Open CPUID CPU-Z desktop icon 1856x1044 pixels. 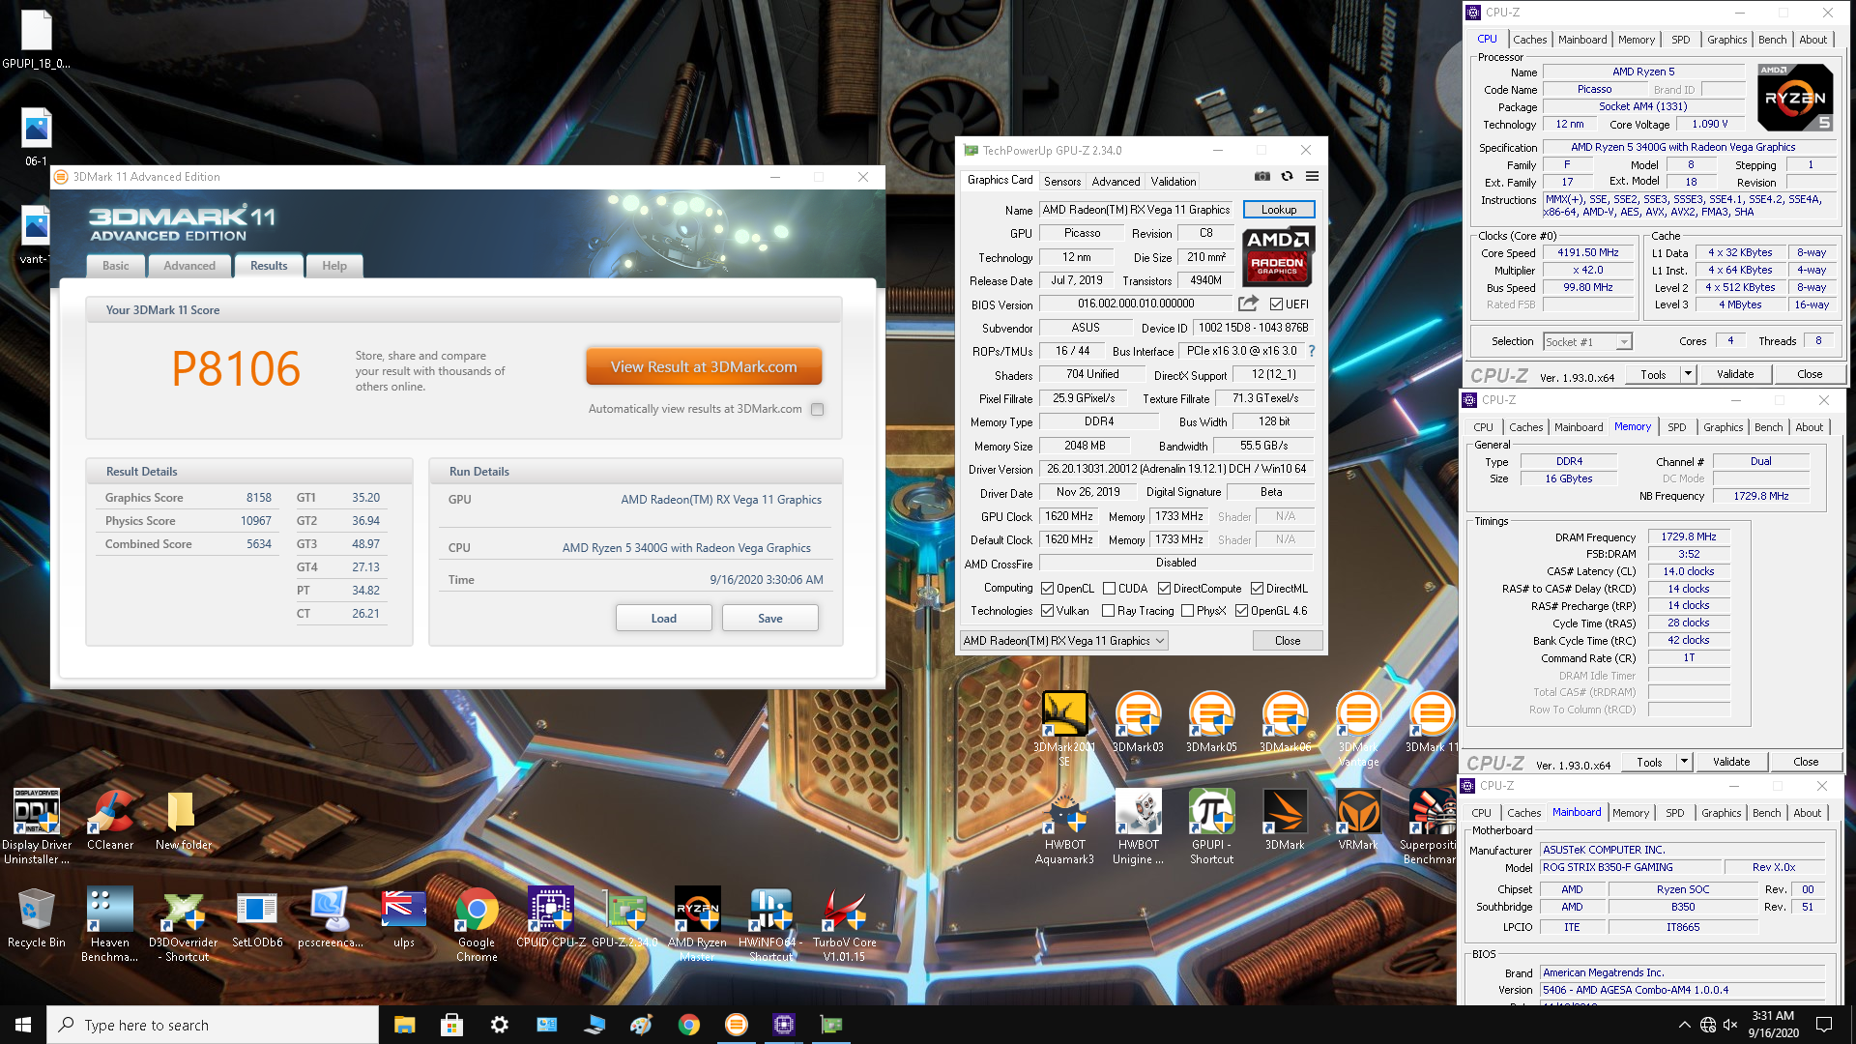coord(550,917)
